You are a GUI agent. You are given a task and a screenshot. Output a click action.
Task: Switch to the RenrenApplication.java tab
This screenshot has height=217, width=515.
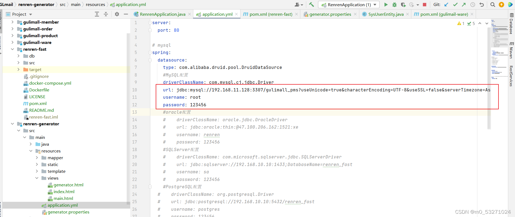(162, 14)
